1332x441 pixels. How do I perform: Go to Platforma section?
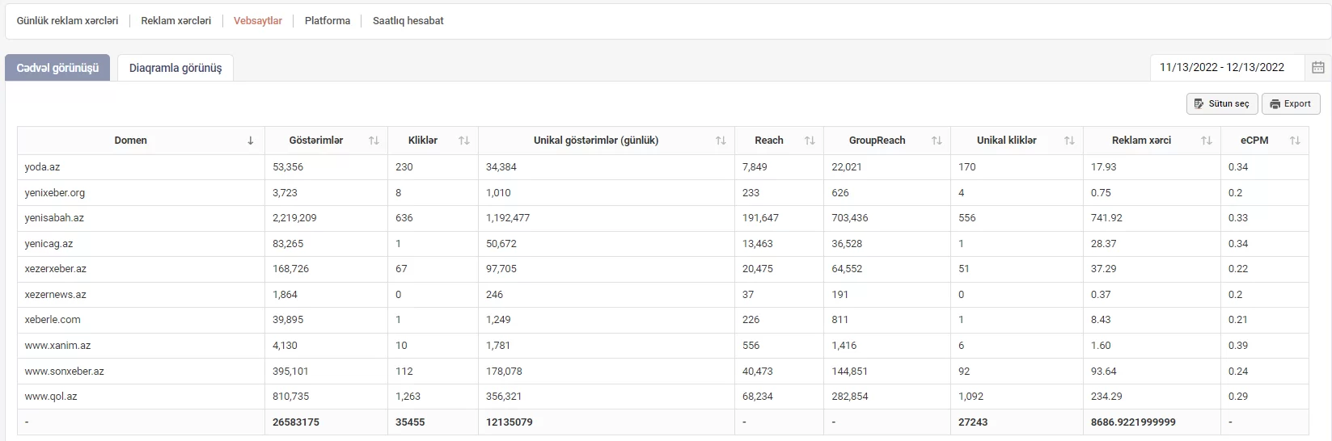click(328, 21)
